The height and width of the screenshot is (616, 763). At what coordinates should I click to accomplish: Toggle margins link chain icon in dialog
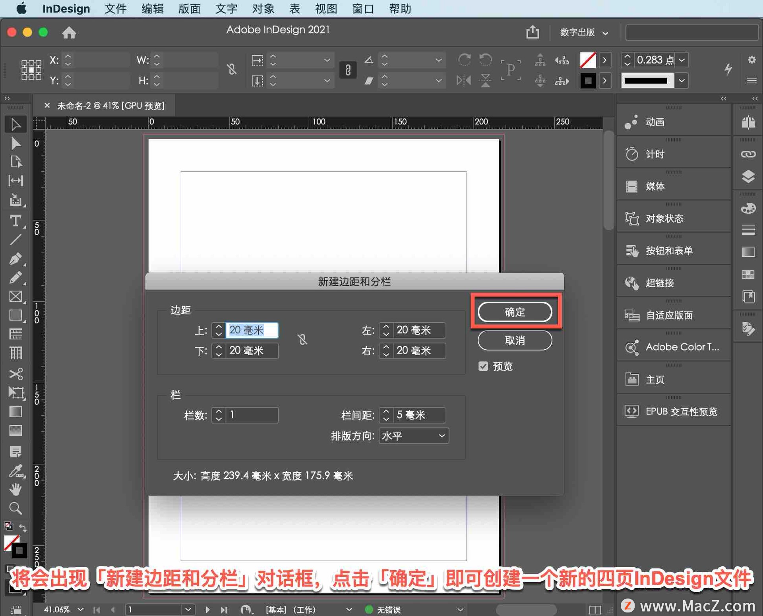302,340
